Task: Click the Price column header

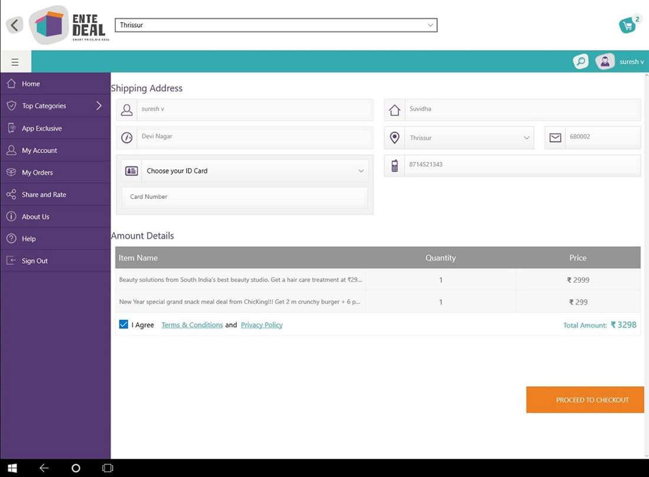Action: 578,258
